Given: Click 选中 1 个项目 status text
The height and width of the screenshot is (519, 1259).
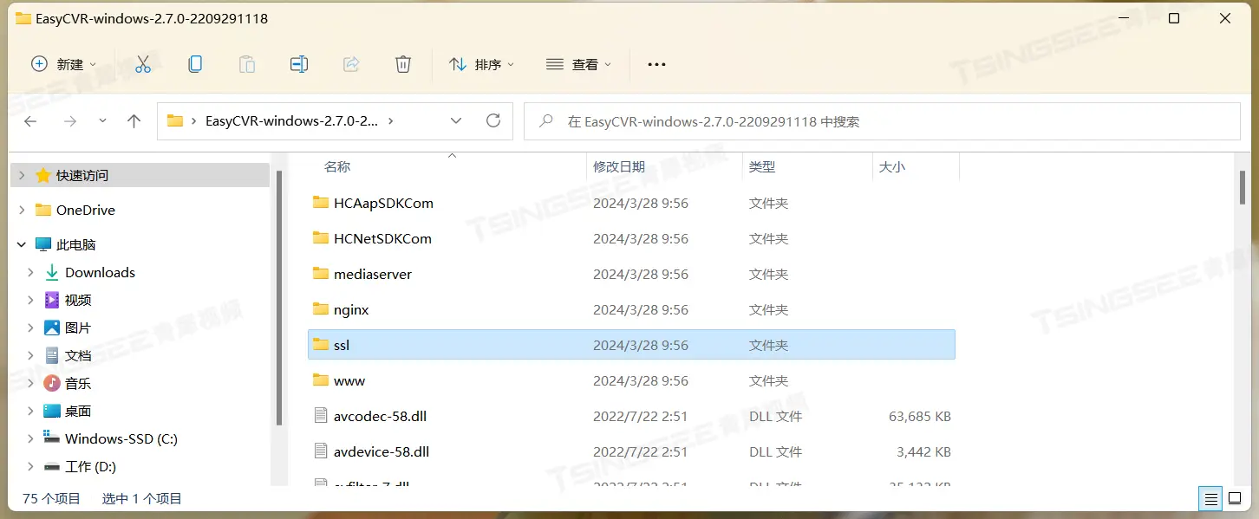Looking at the screenshot, I should pos(142,498).
